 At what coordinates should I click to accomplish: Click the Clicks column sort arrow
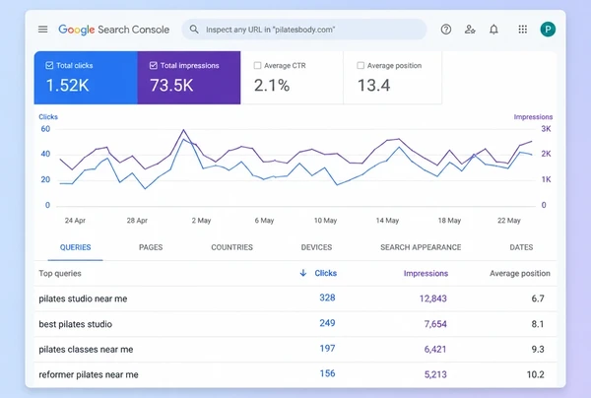click(303, 273)
